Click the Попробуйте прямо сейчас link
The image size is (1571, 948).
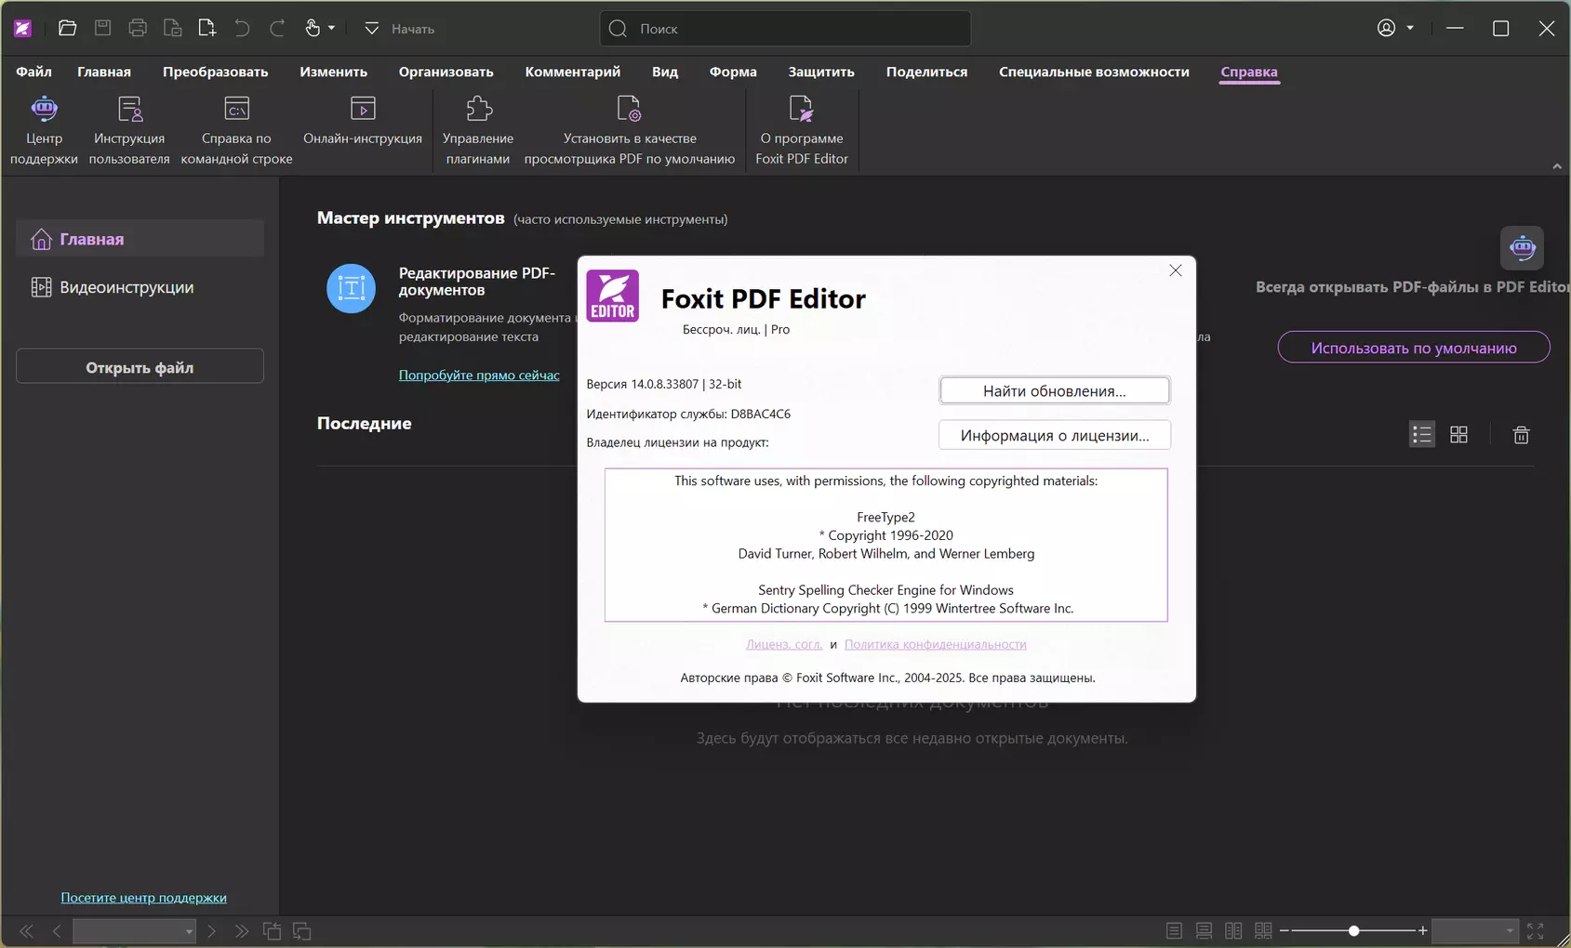(479, 375)
